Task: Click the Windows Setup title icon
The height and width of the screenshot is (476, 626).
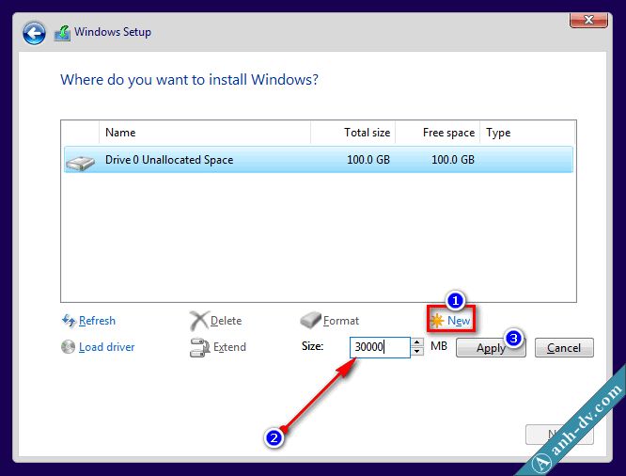Action: [x=62, y=33]
